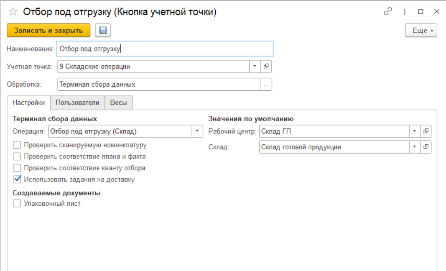Check the Упаковочный лист checkbox
Viewport: 446px width, 271px height.
[x=17, y=204]
